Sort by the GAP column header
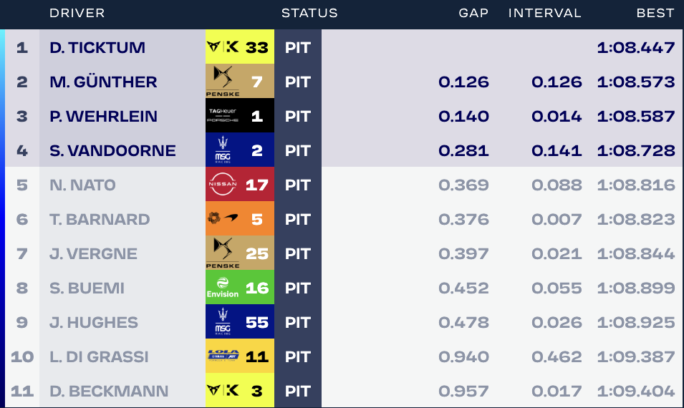684x408 pixels. pos(473,13)
